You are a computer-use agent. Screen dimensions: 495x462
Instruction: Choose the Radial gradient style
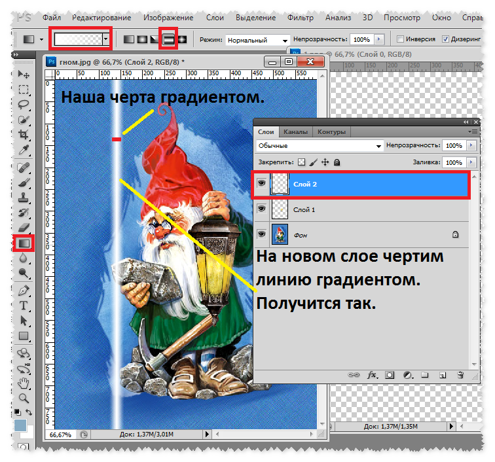tap(141, 39)
